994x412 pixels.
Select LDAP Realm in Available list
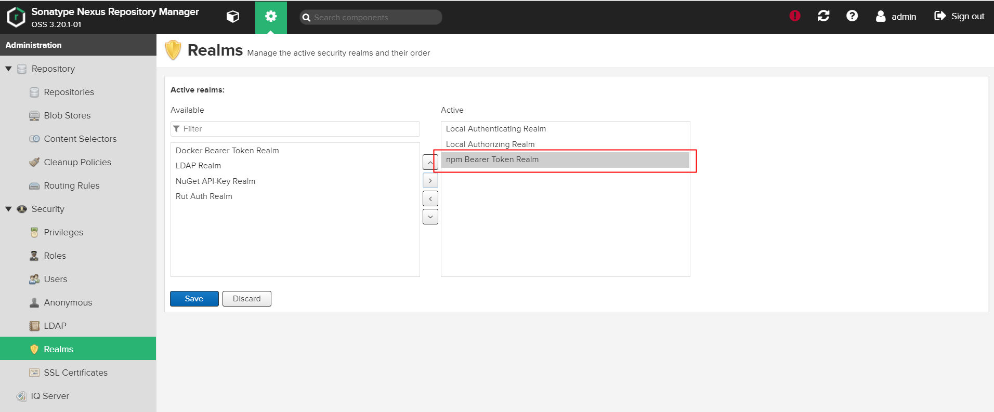point(295,166)
